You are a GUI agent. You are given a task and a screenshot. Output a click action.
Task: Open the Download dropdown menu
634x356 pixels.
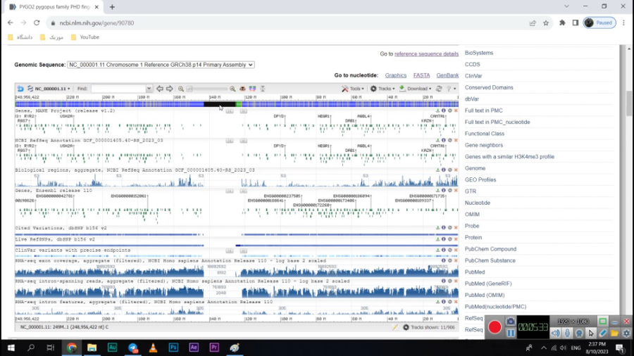click(x=415, y=89)
